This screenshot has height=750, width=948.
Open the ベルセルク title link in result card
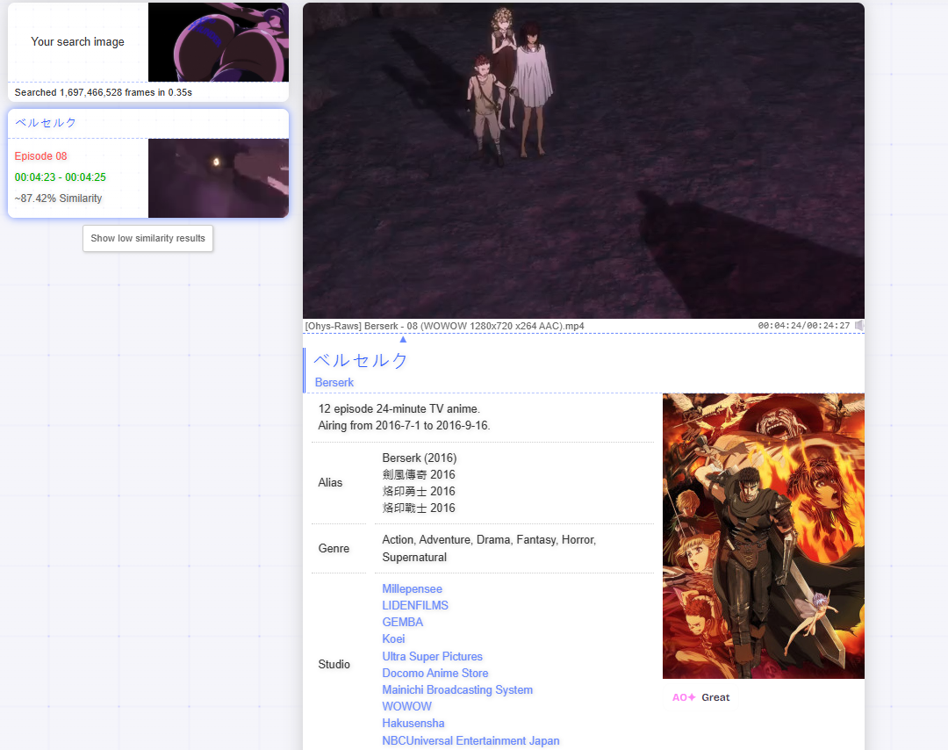[x=46, y=123]
